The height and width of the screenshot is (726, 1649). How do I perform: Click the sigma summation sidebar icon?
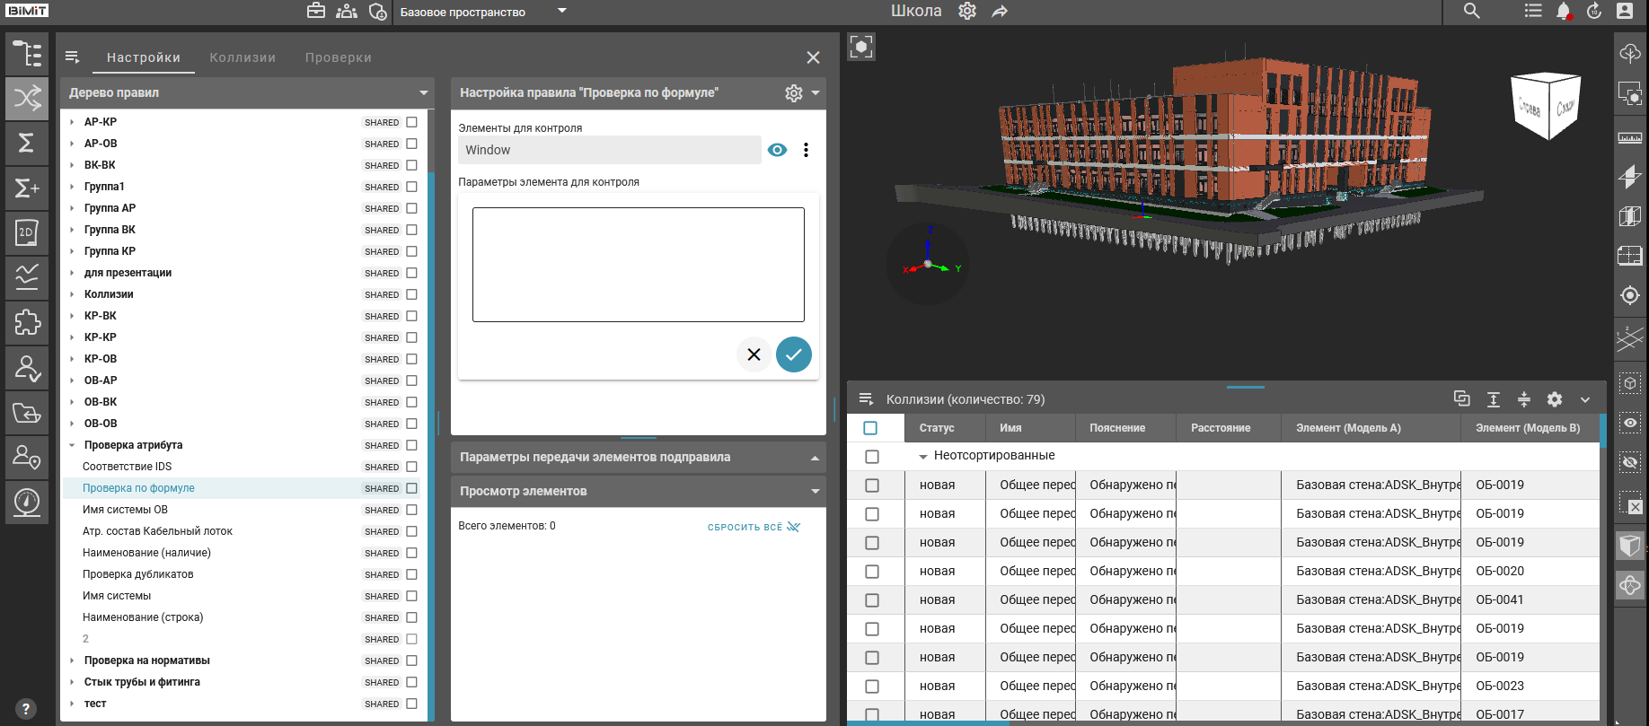(27, 144)
